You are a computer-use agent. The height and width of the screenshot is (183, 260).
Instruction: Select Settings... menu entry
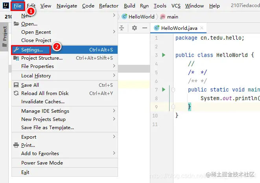pyautogui.click(x=65, y=50)
